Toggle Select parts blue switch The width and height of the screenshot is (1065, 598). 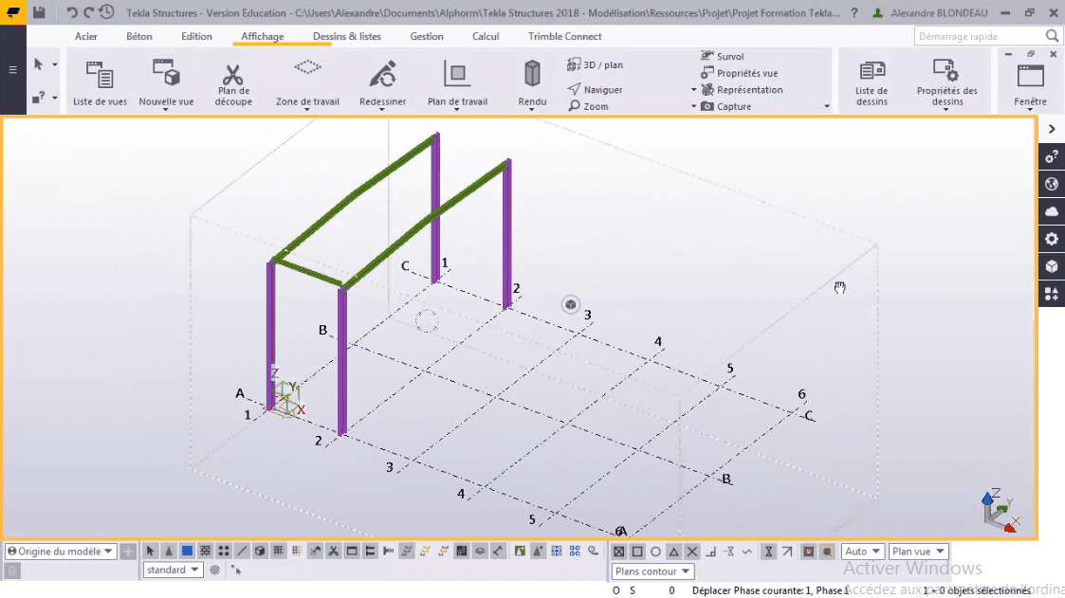pos(187,552)
